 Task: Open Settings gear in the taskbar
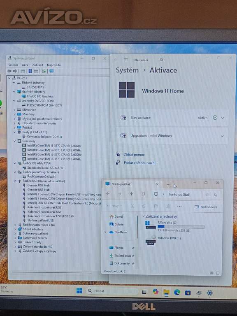pos(209,293)
